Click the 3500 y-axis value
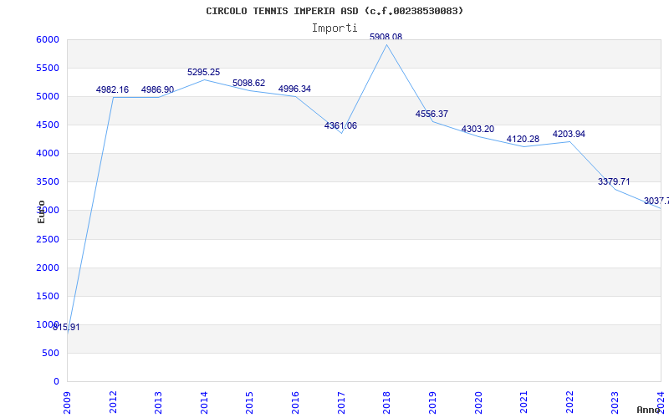The image size is (669, 418). [x=49, y=182]
